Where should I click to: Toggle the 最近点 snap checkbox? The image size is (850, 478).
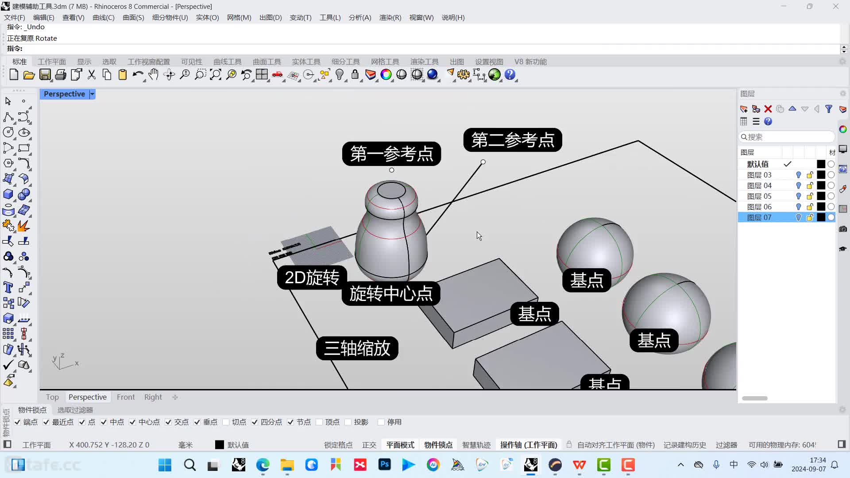pyautogui.click(x=46, y=422)
